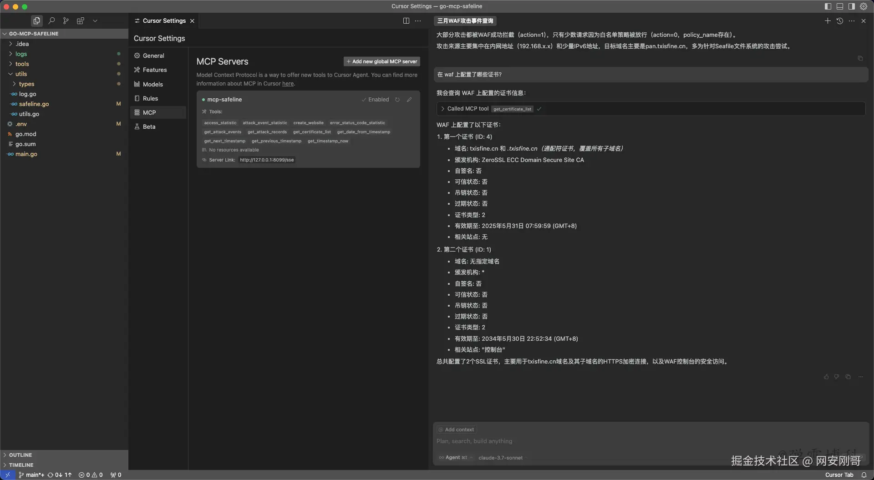The width and height of the screenshot is (874, 480).
Task: Close the Cursor Settings tab
Action: pos(192,21)
